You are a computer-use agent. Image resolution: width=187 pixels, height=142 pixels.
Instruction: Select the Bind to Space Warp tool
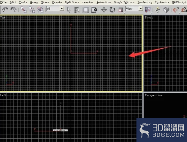pos(40,10)
